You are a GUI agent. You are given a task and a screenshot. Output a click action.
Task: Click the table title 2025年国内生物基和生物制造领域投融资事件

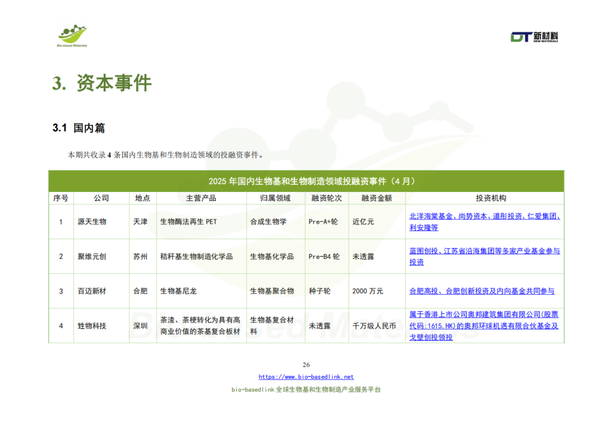click(312, 181)
